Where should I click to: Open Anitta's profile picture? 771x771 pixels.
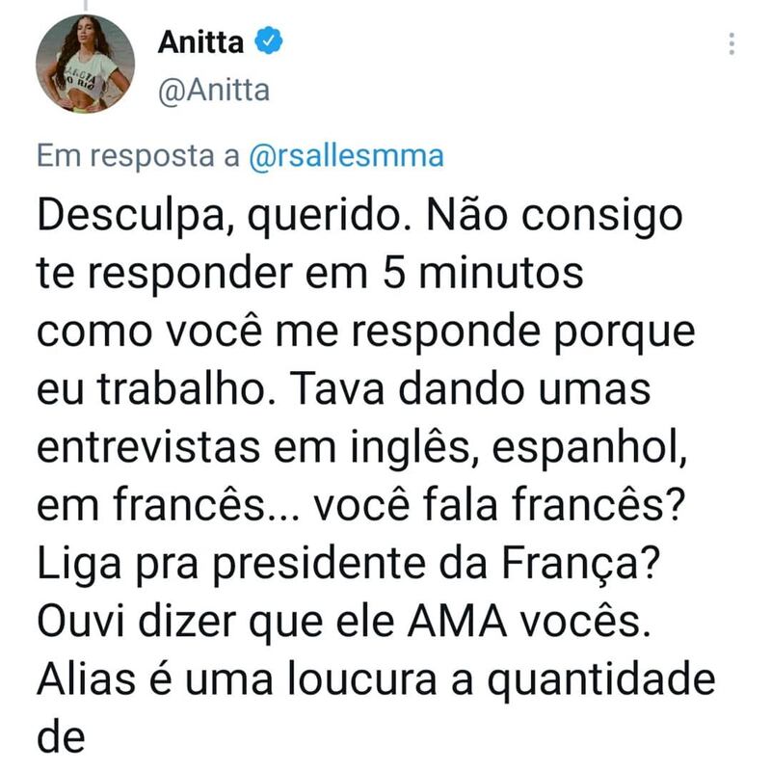(85, 64)
